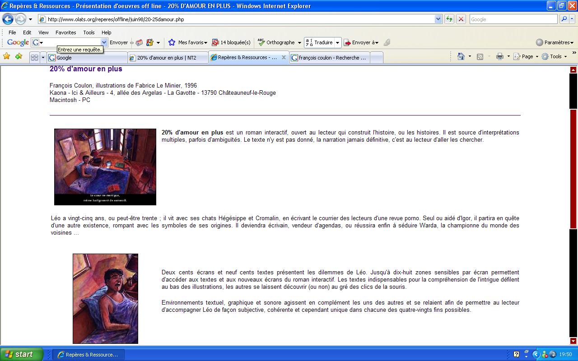Click the Envoyer search button
Image resolution: width=578 pixels, height=361 pixels.
[x=119, y=42]
